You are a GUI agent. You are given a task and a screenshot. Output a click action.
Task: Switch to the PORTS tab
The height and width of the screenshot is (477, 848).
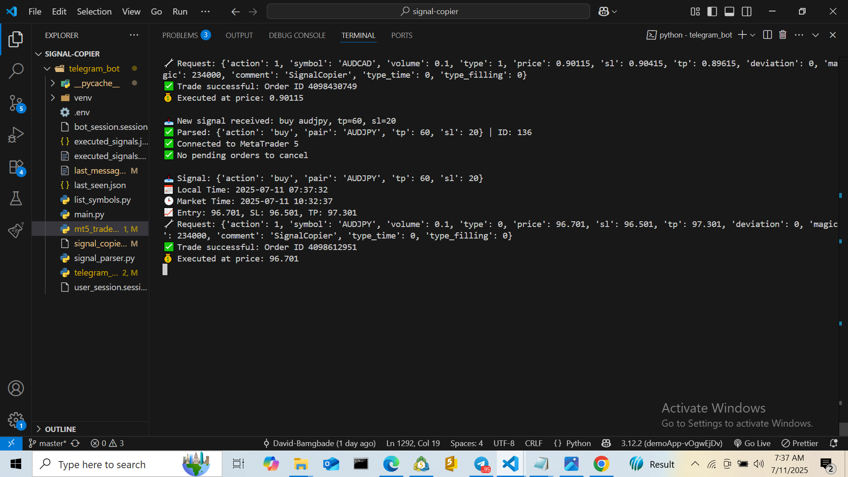[402, 35]
